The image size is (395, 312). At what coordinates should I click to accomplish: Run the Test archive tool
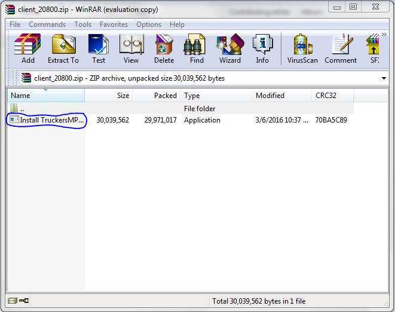point(99,48)
